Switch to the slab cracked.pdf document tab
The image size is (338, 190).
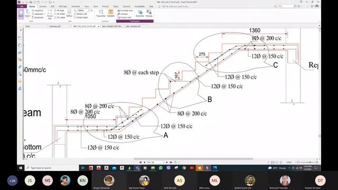(x=133, y=26)
